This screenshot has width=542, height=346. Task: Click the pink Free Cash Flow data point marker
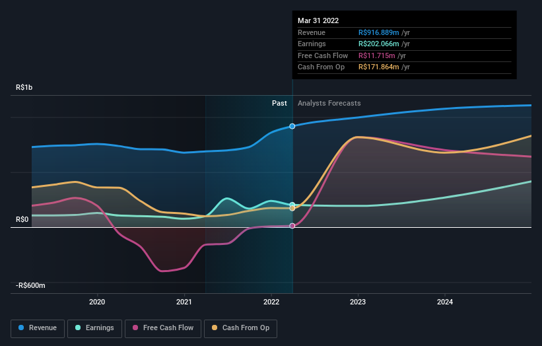[x=292, y=226]
